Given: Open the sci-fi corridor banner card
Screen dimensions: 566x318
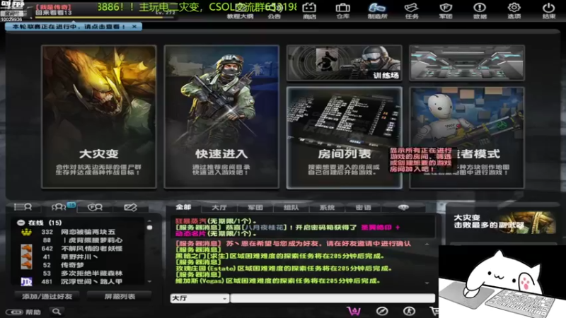Looking at the screenshot, I should (467, 63).
